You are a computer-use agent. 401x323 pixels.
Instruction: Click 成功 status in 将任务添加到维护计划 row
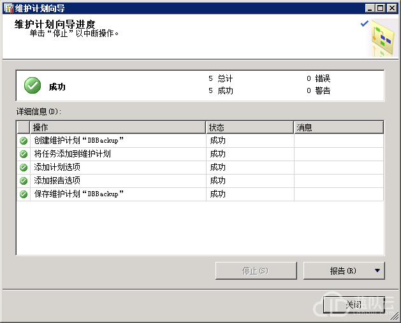[x=217, y=154]
